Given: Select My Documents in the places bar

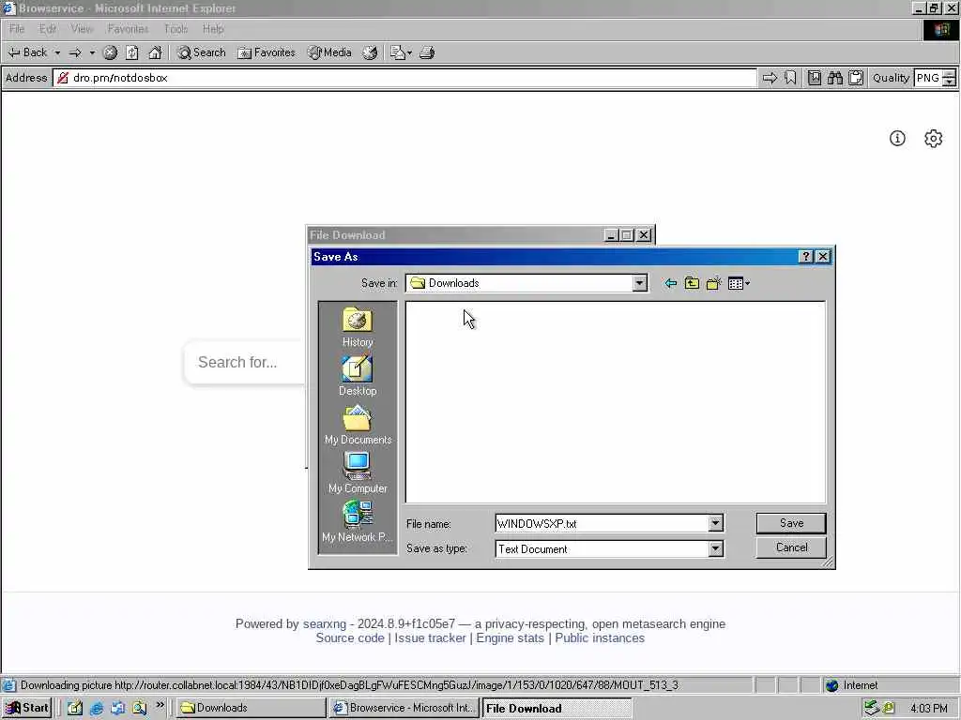Looking at the screenshot, I should click(358, 425).
